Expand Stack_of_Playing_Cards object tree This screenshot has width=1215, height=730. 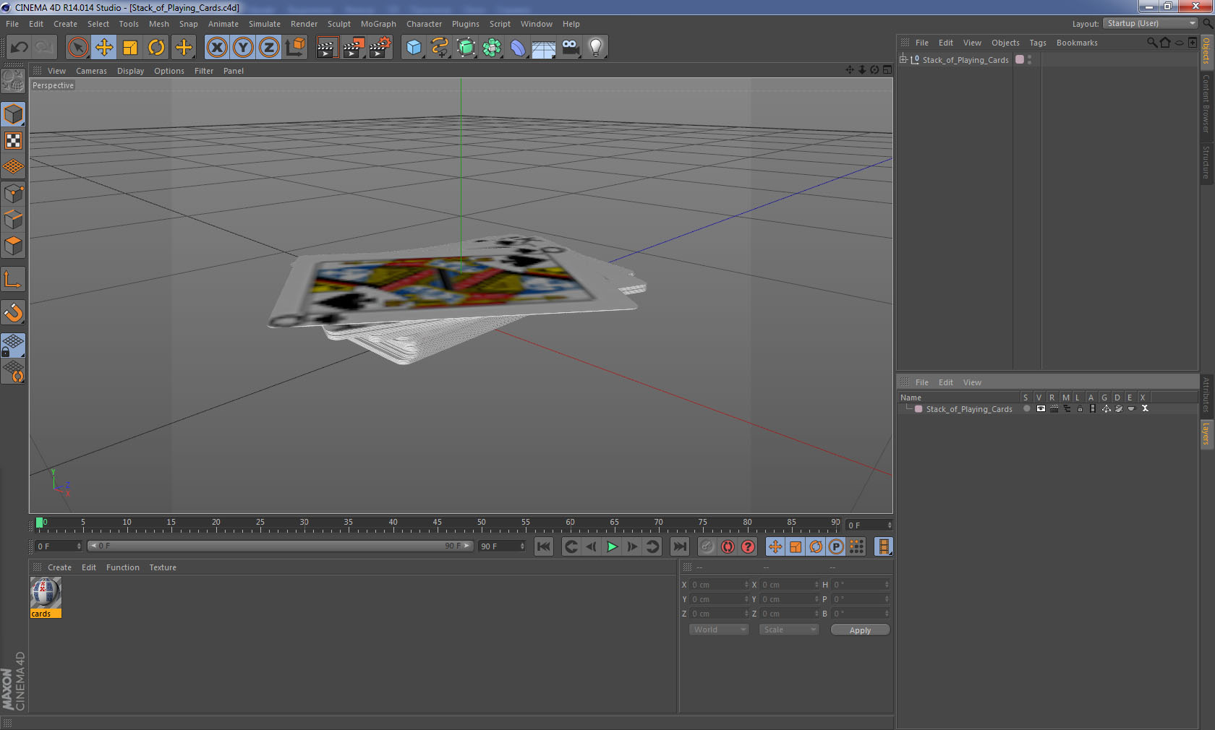(x=903, y=59)
